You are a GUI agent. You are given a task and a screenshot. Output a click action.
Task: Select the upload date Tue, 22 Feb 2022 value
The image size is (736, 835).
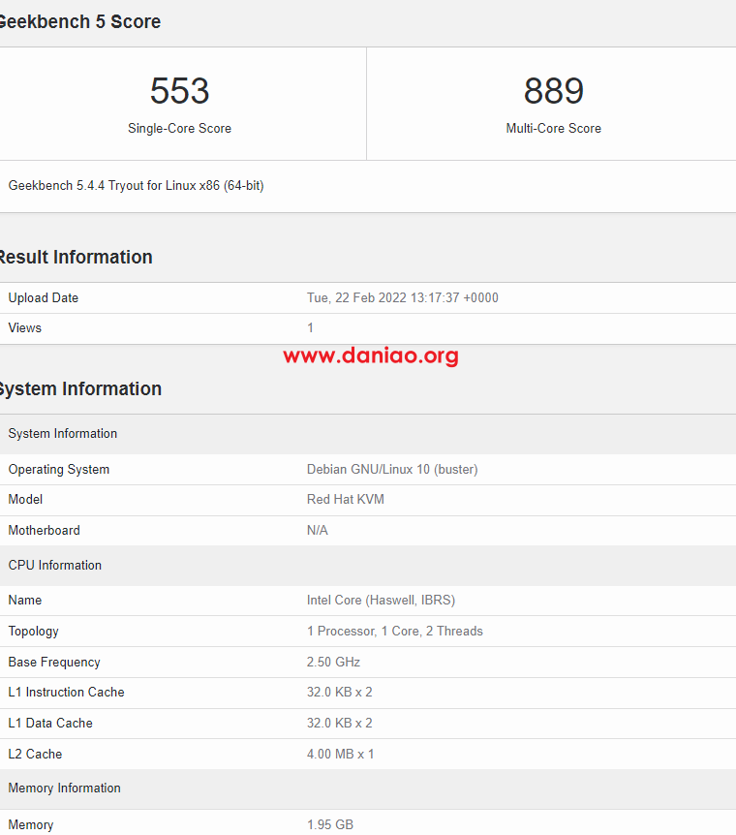(403, 297)
